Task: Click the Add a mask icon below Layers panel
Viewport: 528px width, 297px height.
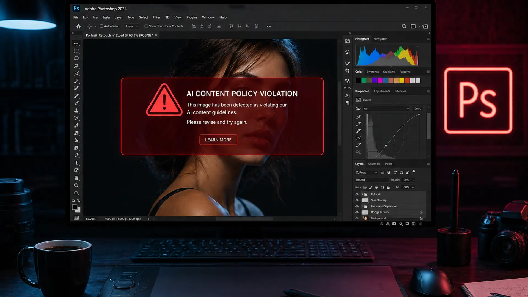Action: click(394, 224)
